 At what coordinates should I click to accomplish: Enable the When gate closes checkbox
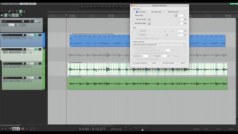(x=167, y=12)
